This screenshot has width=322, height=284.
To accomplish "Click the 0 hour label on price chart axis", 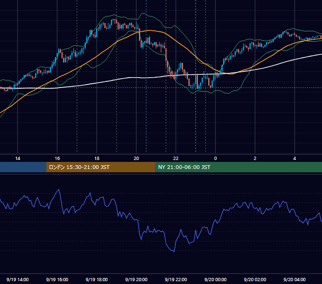I will coord(215,159).
